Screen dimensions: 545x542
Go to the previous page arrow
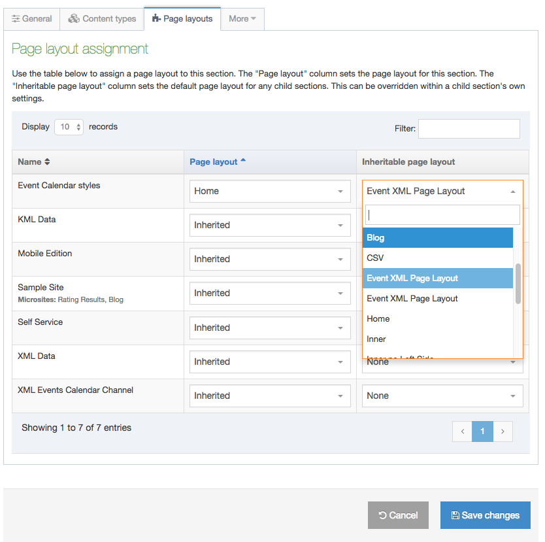tap(462, 432)
